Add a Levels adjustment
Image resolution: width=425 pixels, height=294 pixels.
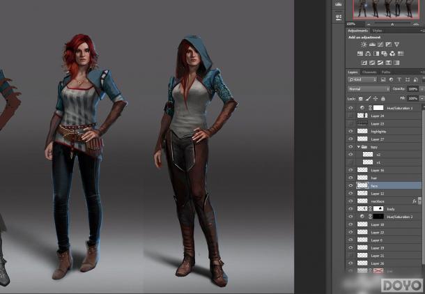[x=372, y=45]
